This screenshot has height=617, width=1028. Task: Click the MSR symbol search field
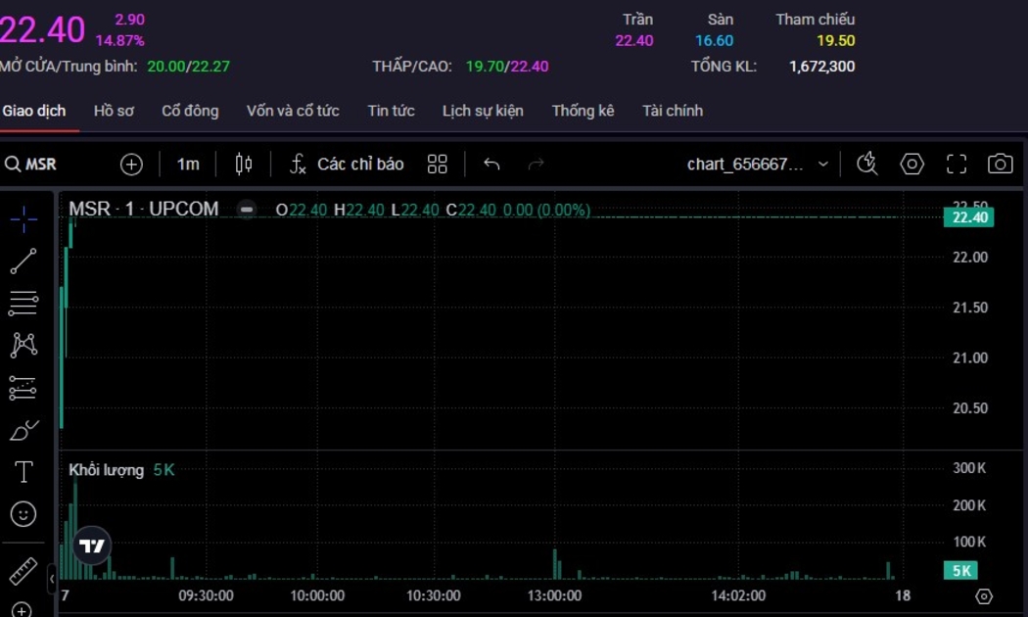click(41, 165)
